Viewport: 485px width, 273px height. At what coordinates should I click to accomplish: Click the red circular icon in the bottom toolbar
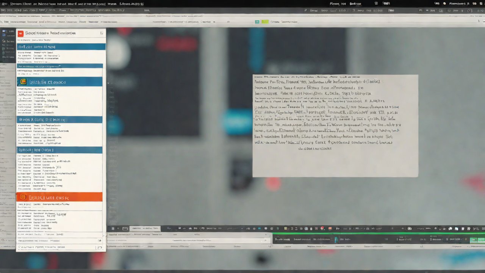pos(322,228)
